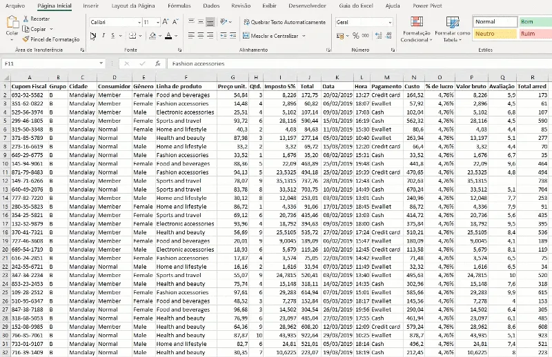Open Formatar como Tabela menu
This screenshot has width=552, height=357.
tap(453, 29)
